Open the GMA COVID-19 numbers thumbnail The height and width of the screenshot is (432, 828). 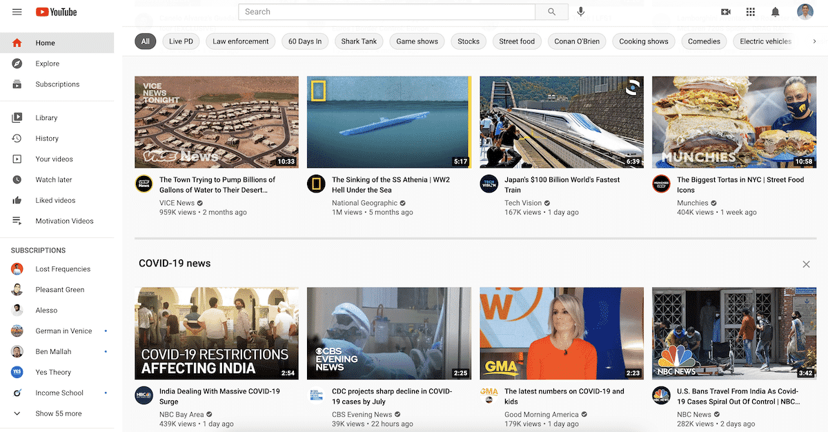point(562,333)
